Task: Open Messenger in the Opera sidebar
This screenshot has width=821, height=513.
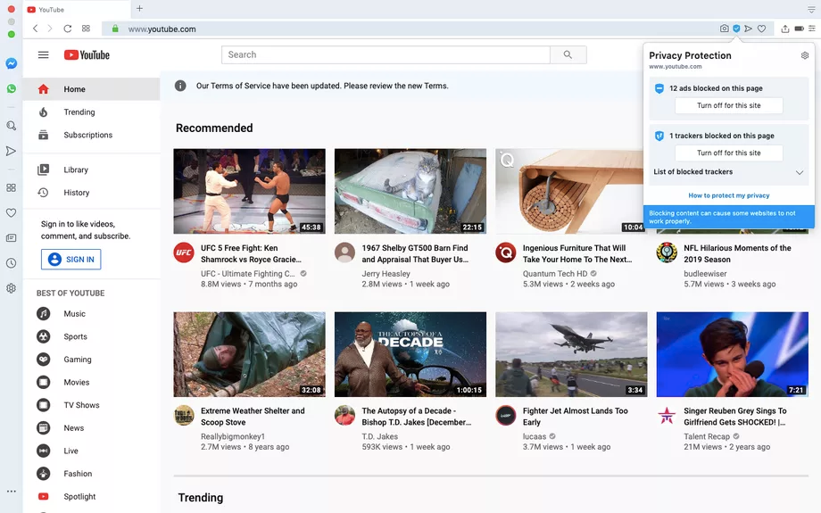Action: [x=11, y=64]
